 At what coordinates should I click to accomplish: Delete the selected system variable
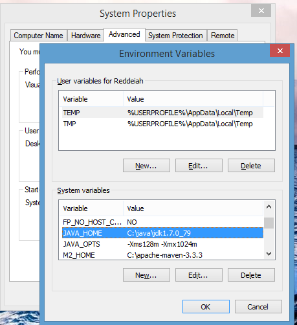[x=251, y=275]
